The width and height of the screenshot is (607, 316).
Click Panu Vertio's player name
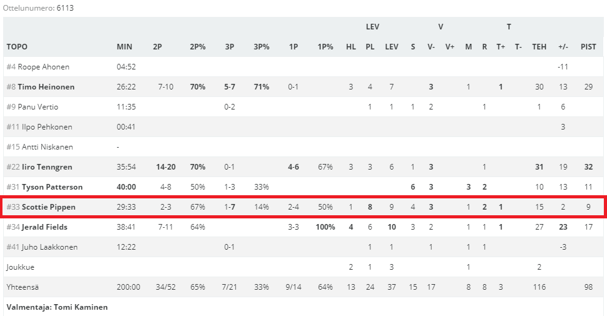pos(39,107)
